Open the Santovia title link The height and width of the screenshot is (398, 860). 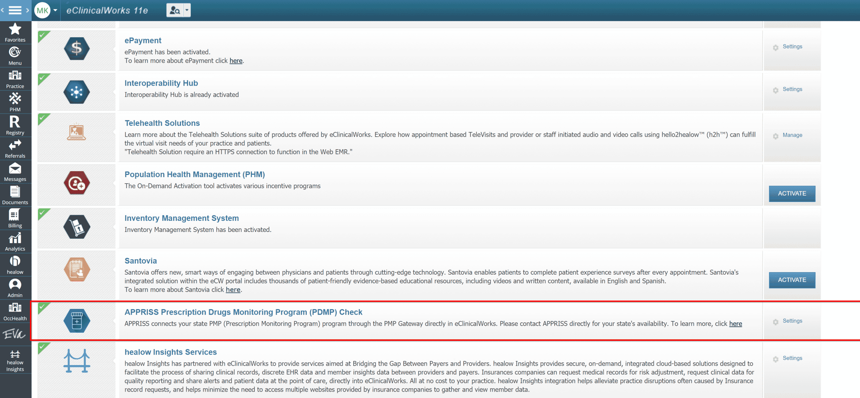141,261
